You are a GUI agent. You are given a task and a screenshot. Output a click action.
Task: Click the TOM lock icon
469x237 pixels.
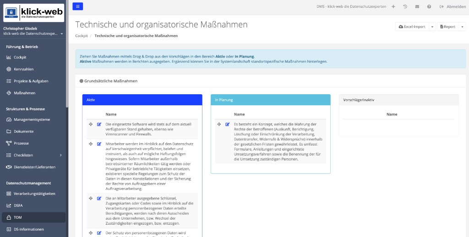[9, 217]
